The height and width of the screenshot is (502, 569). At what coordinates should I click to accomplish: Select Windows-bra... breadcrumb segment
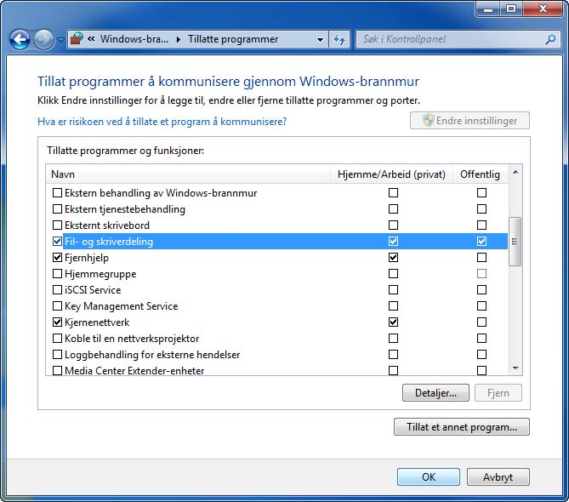134,39
